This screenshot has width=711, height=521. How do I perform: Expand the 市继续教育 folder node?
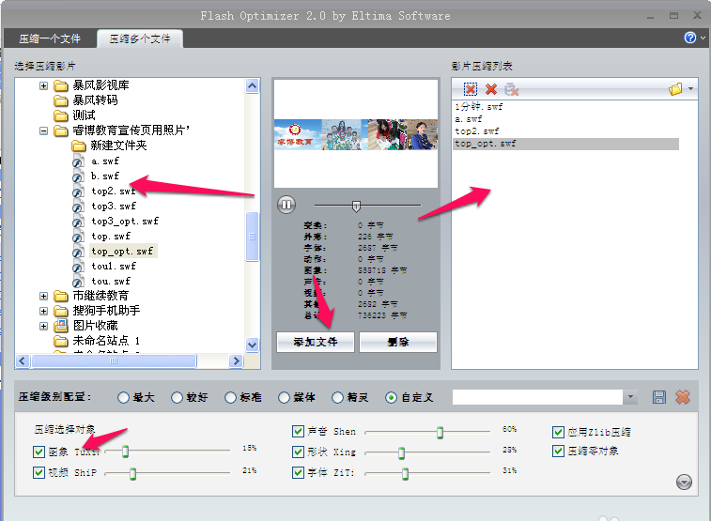tap(43, 297)
